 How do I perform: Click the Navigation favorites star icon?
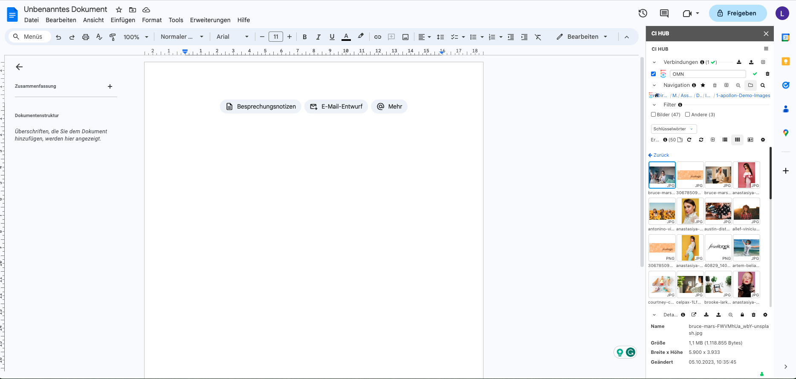pyautogui.click(x=703, y=85)
